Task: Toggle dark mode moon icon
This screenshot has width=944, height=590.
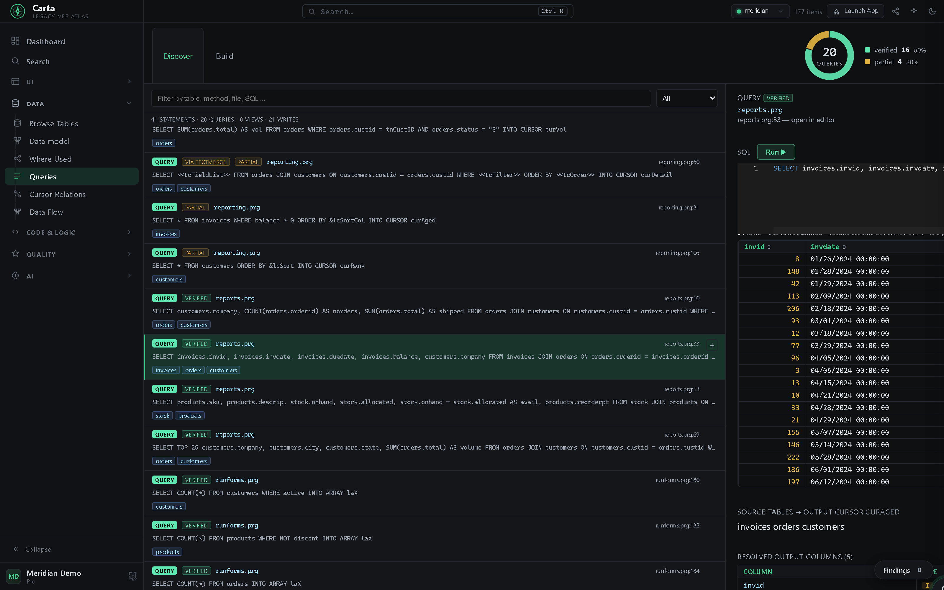Action: point(932,11)
